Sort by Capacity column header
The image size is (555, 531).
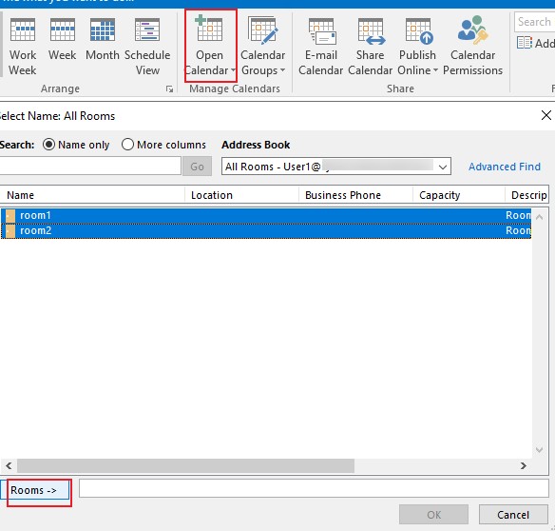click(x=459, y=195)
